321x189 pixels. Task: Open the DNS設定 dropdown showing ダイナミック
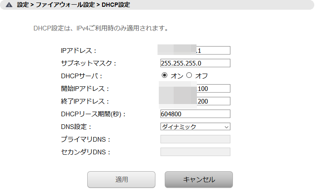click(x=195, y=126)
